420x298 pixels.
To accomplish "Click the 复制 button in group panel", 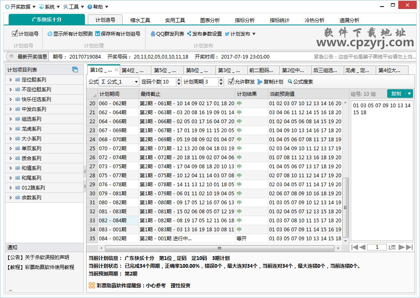I will tap(396, 93).
